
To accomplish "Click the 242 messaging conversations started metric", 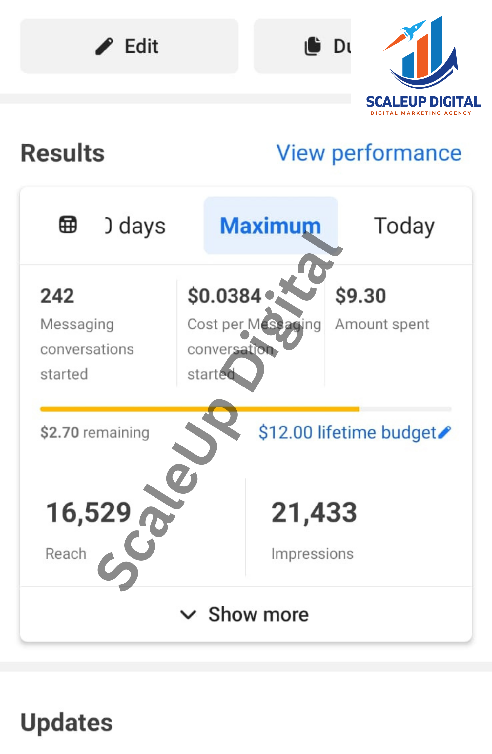I will [x=57, y=296].
